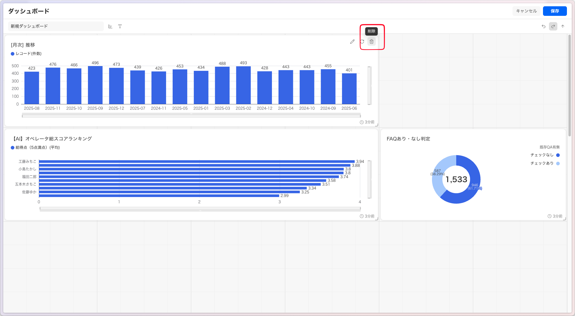
Task: Click the clock icon in 月次推移 card footer
Action: tap(362, 122)
